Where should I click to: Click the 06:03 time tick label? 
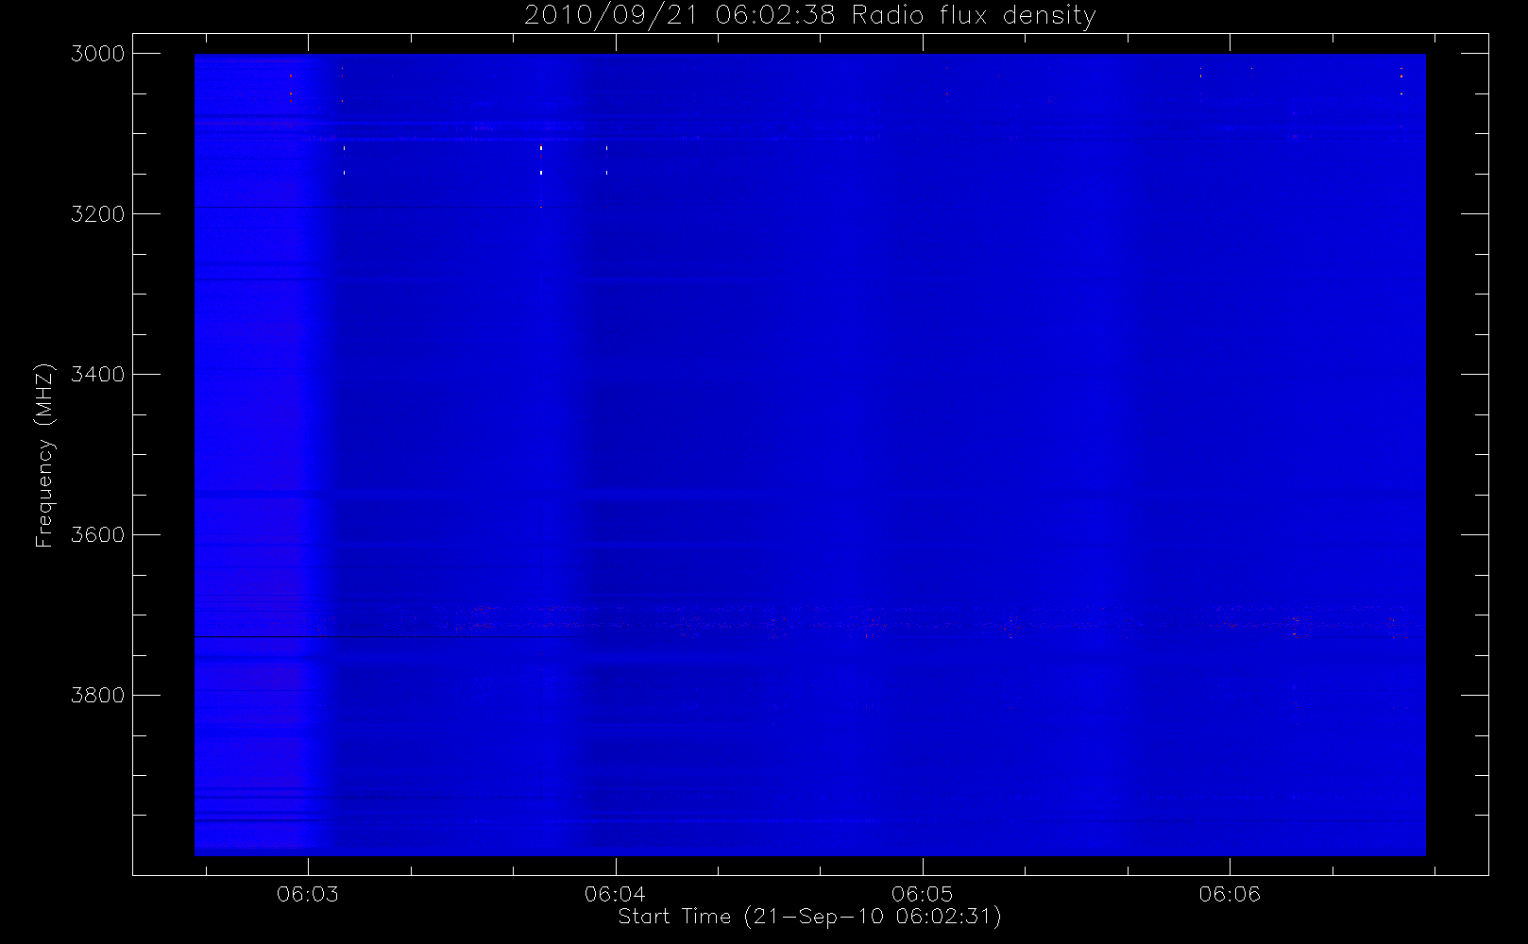click(308, 894)
